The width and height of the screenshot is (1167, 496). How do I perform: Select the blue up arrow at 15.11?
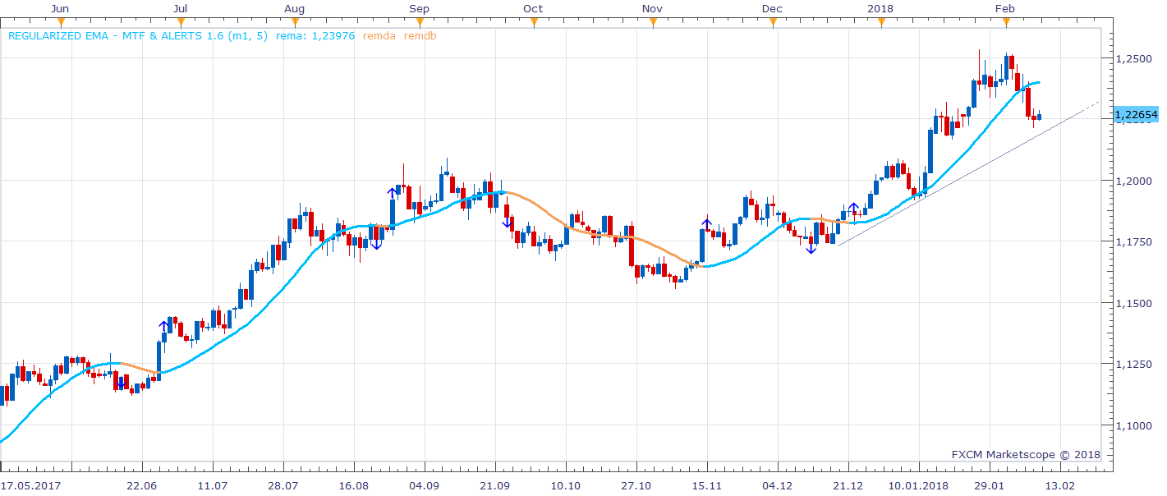coord(706,223)
